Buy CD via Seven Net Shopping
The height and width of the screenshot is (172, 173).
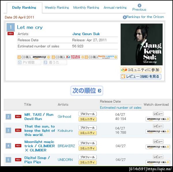tap(68, 57)
